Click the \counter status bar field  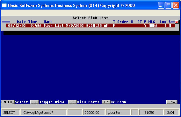pyautogui.click(x=118, y=113)
